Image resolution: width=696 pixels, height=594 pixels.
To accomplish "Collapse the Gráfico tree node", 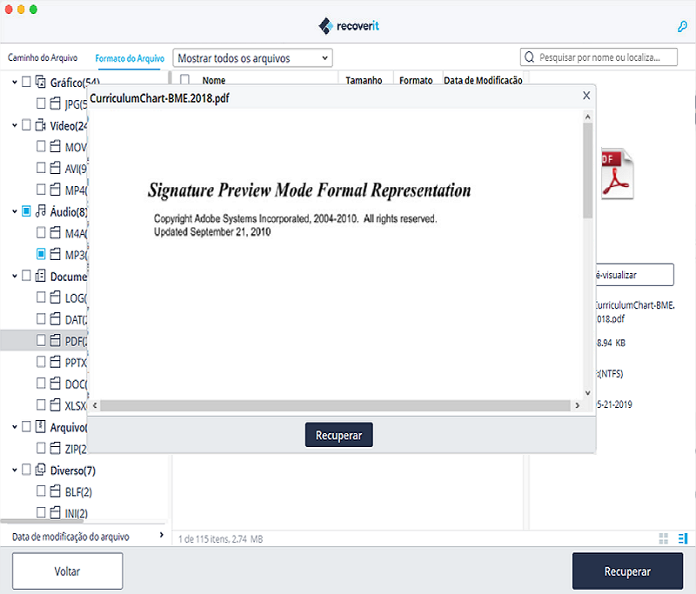I will [14, 82].
